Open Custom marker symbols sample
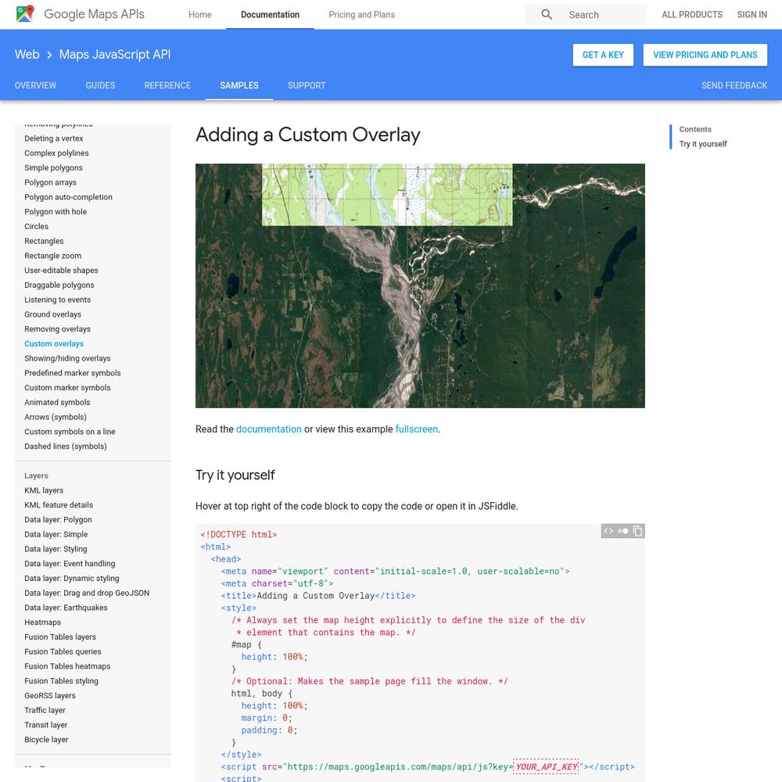The height and width of the screenshot is (782, 782). 67,388
